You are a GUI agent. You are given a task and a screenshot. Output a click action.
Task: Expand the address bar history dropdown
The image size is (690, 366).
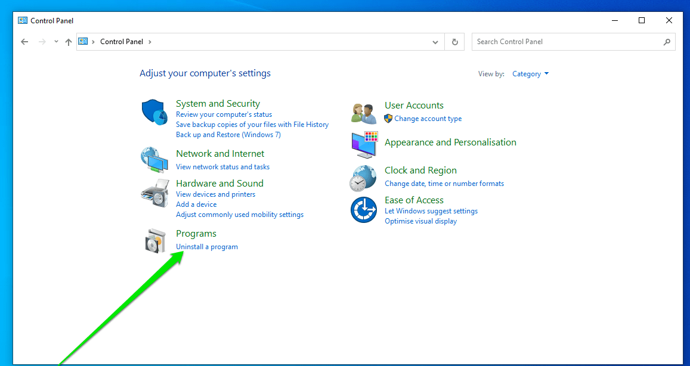click(435, 42)
